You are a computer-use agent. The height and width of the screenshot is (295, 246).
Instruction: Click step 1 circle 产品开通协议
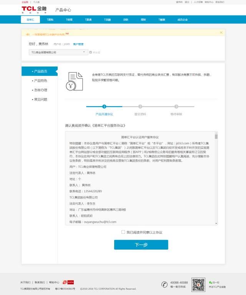point(104,107)
